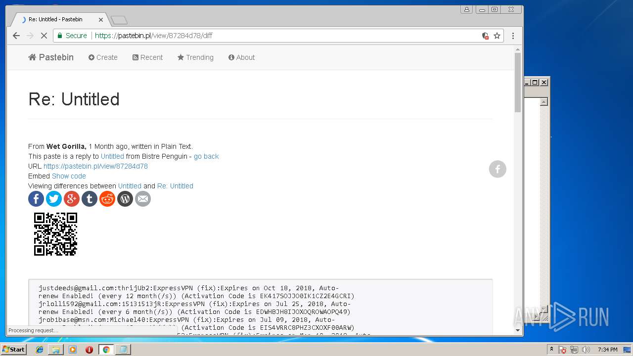The height and width of the screenshot is (356, 633).
Task: Click the page vertical scrollbar thumb
Action: tap(518, 82)
